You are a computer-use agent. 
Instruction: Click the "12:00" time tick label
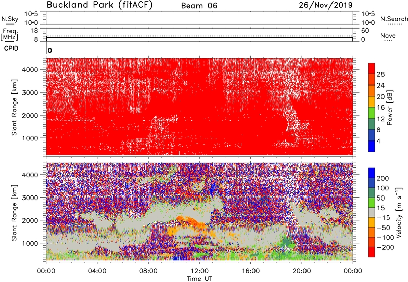(x=199, y=271)
